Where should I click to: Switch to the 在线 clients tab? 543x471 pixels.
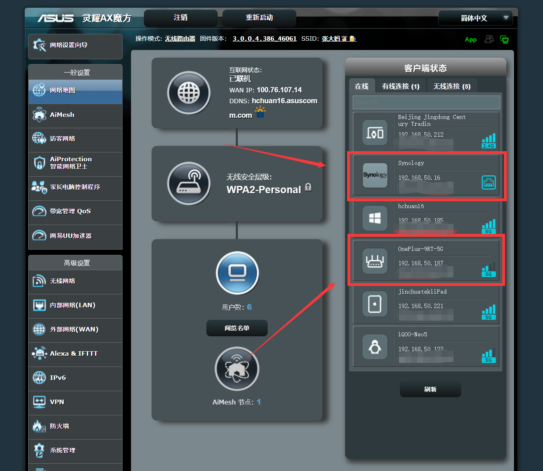tap(362, 86)
